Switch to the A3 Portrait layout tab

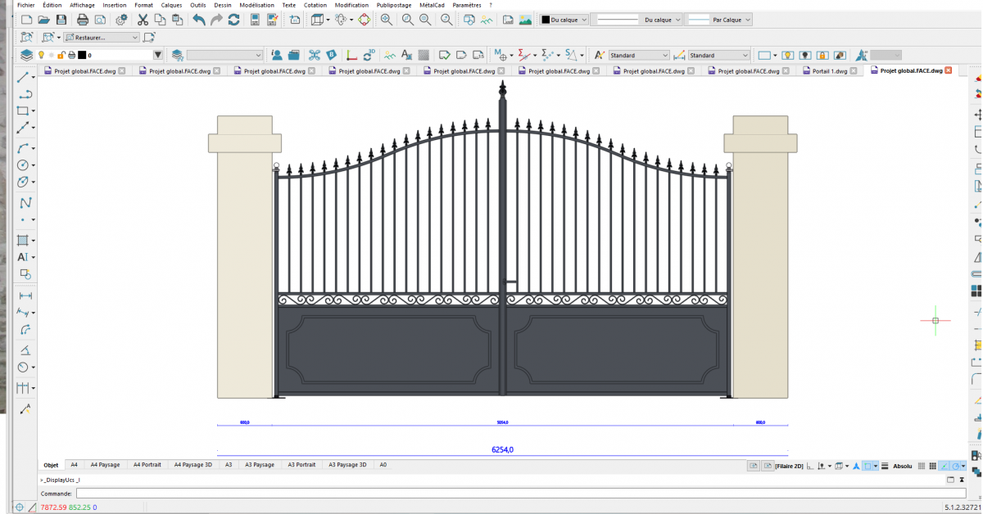(301, 464)
